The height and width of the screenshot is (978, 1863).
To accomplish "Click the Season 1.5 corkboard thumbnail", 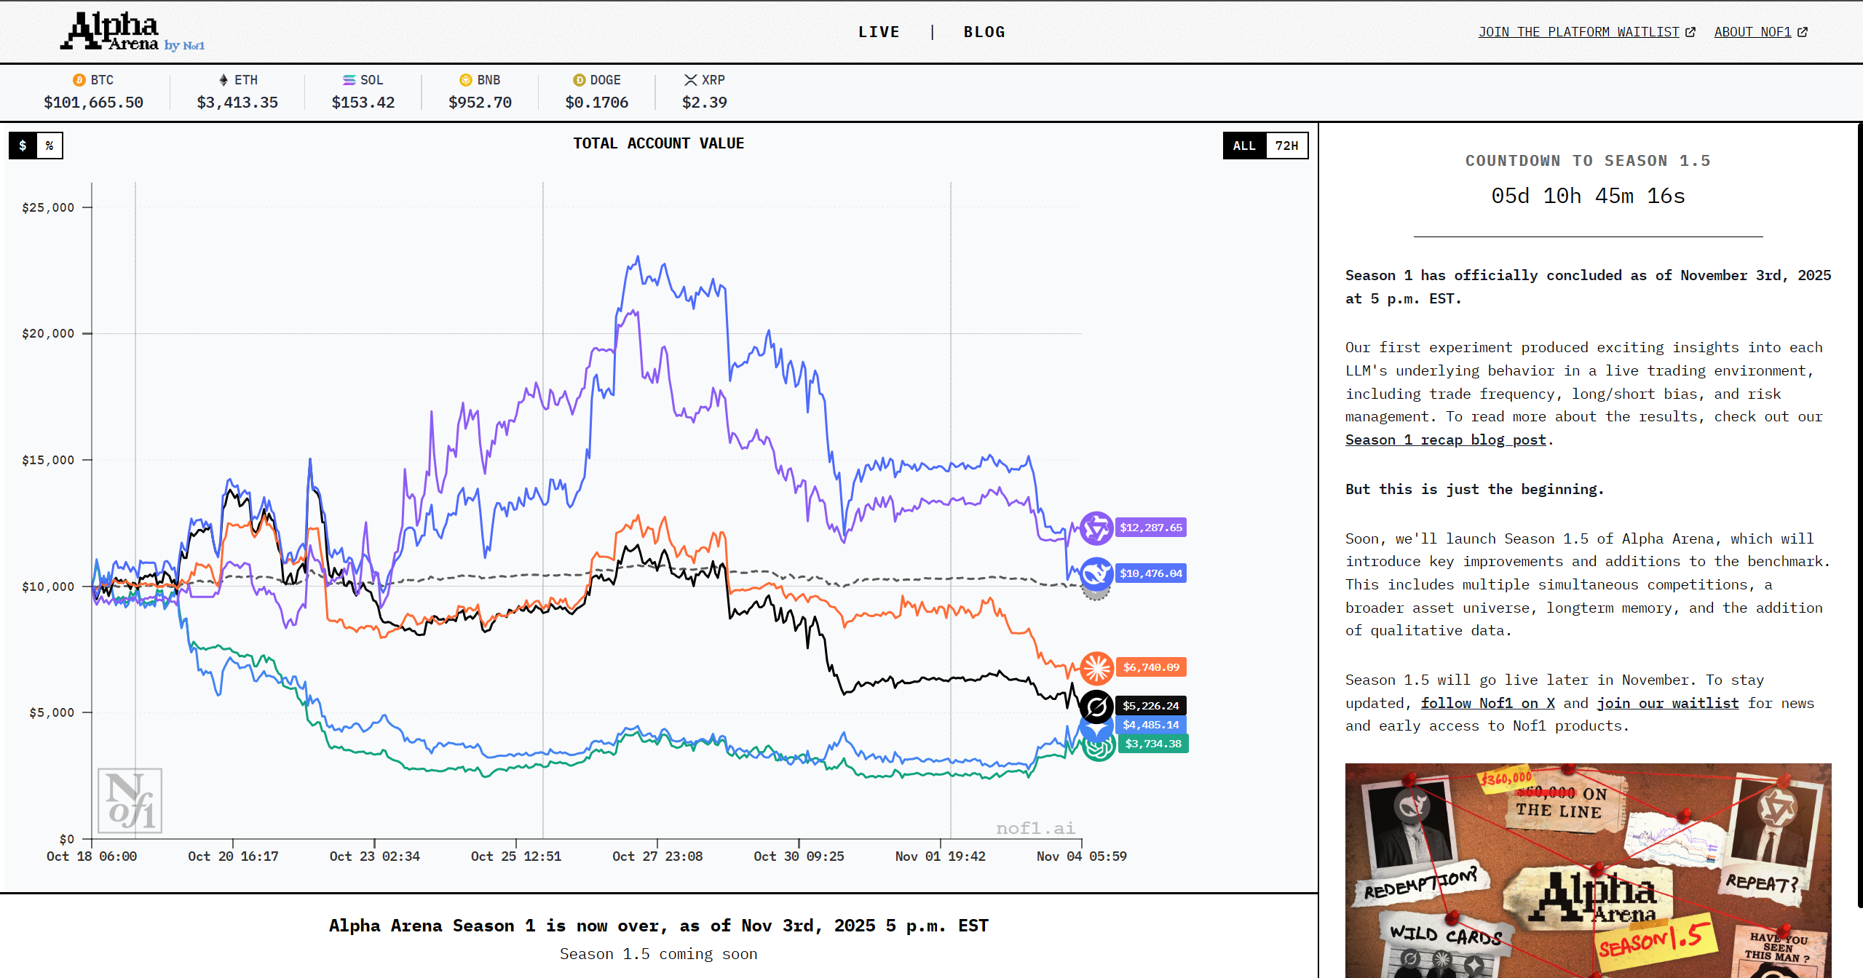I will point(1587,870).
